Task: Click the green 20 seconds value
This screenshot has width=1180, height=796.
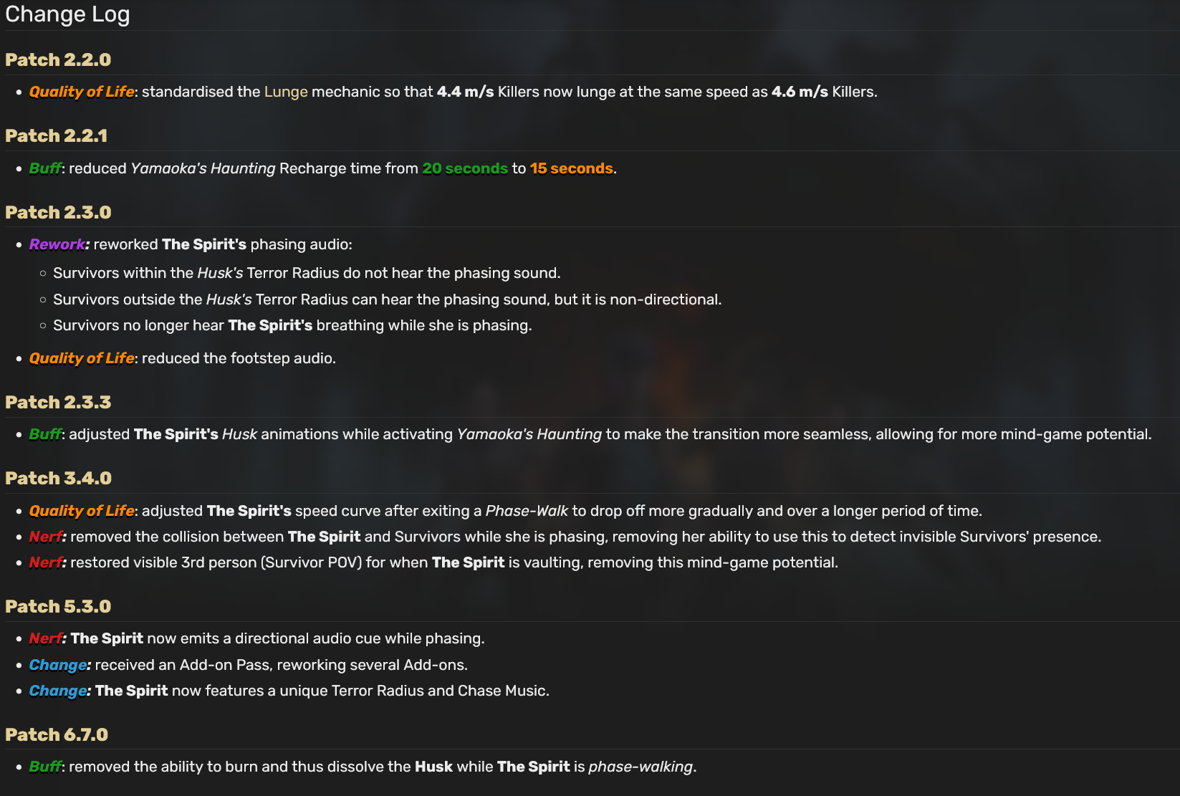Action: click(x=465, y=168)
